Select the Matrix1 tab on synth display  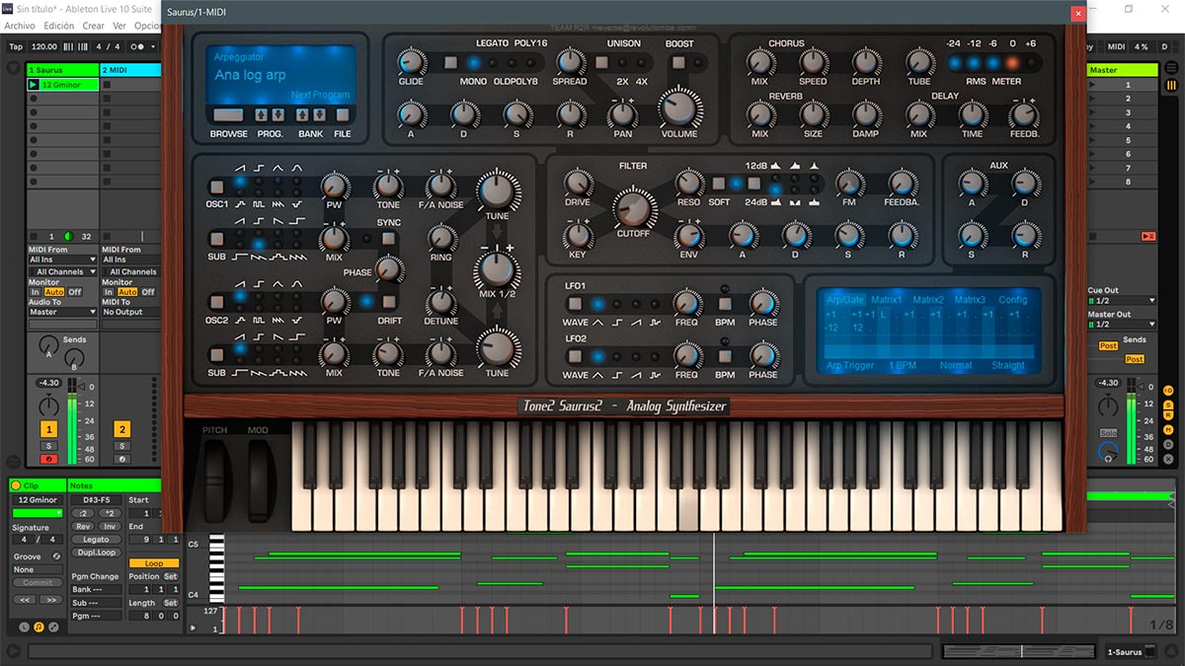coord(887,300)
